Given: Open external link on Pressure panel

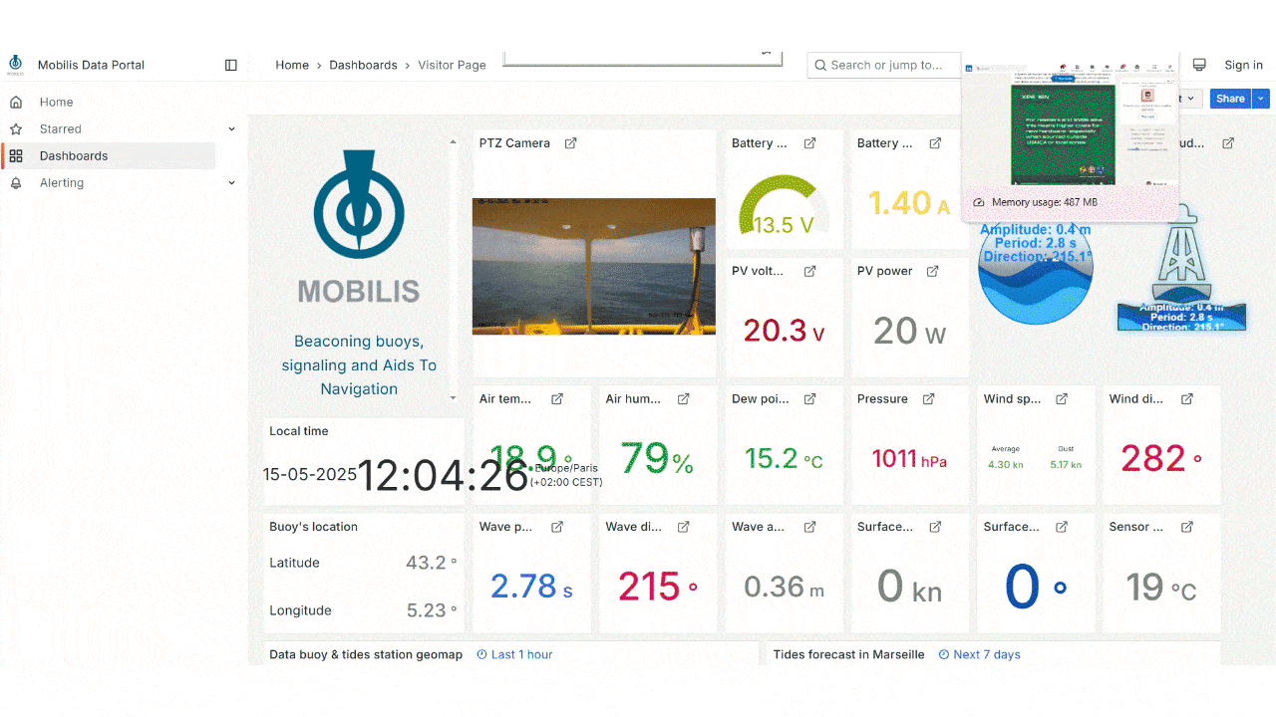Looking at the screenshot, I should [928, 399].
